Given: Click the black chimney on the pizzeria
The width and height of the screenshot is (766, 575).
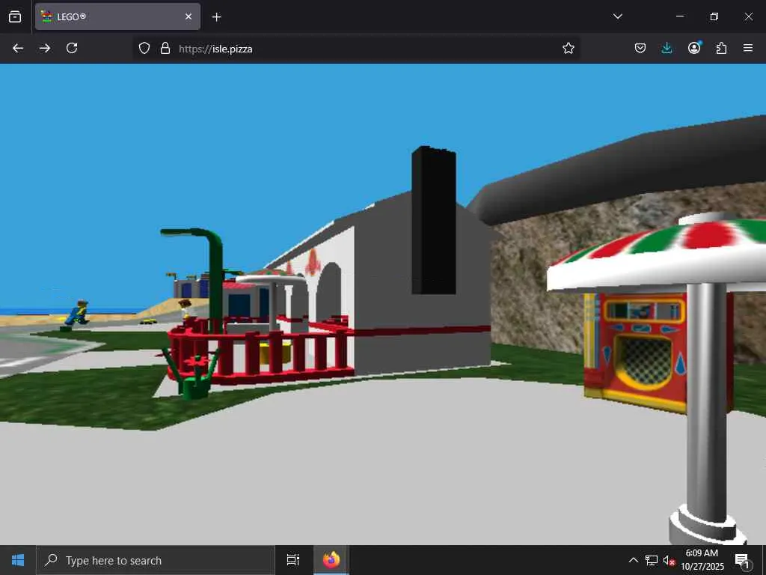Looking at the screenshot, I should pyautogui.click(x=434, y=221).
